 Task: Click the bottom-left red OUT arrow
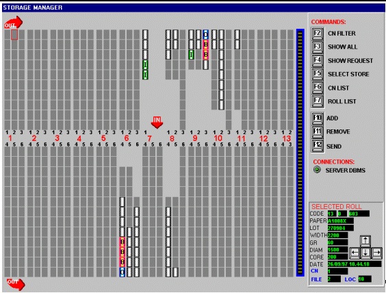(x=16, y=284)
